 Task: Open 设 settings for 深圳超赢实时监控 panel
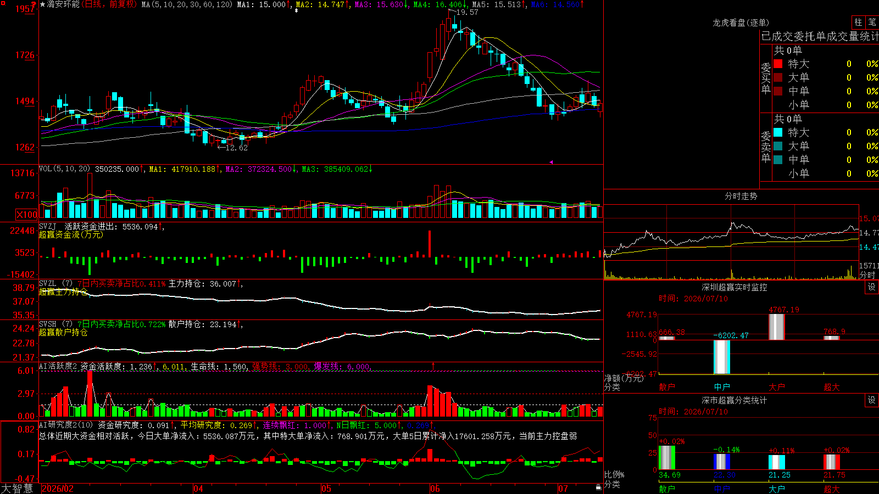[872, 287]
